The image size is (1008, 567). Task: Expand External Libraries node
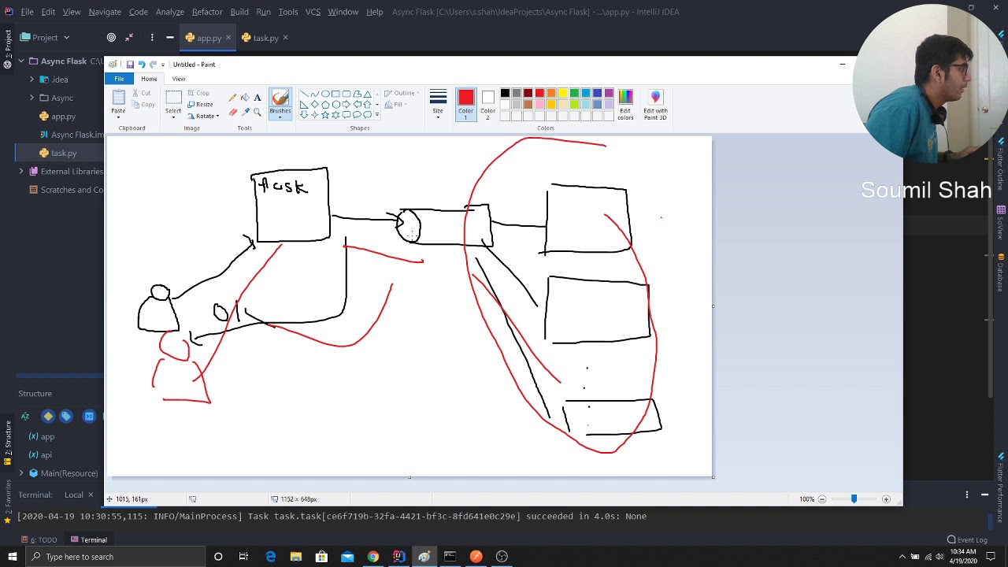21,171
